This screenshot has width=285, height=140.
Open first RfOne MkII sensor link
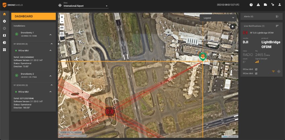(x=256, y=69)
